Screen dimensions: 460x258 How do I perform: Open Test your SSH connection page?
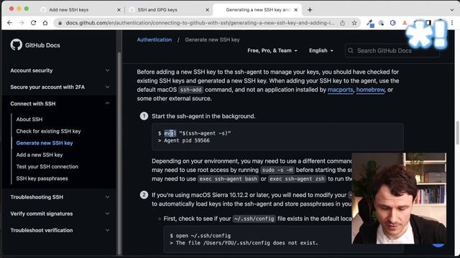click(x=47, y=167)
